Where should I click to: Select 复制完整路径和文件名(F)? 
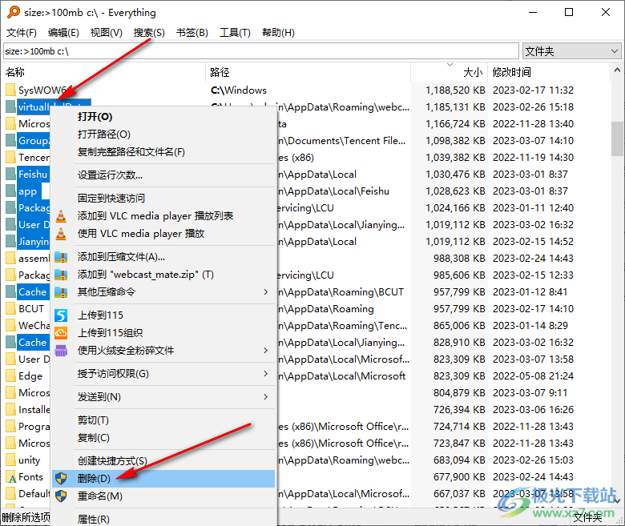pyautogui.click(x=163, y=151)
